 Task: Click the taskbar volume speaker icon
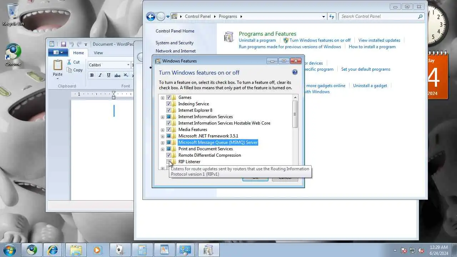point(421,250)
